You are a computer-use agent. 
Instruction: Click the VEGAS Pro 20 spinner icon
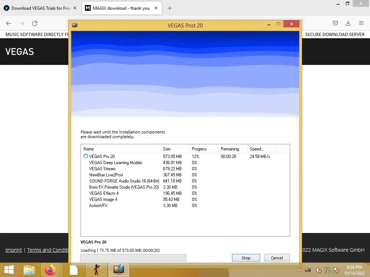(x=85, y=156)
